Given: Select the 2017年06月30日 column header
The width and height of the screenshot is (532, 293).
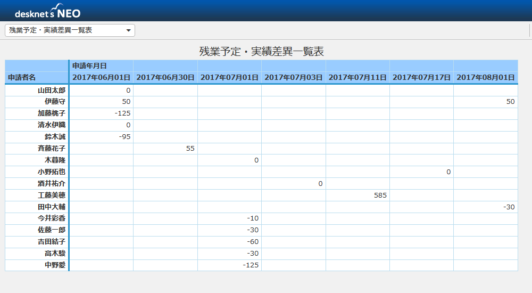Looking at the screenshot, I should tap(165, 77).
